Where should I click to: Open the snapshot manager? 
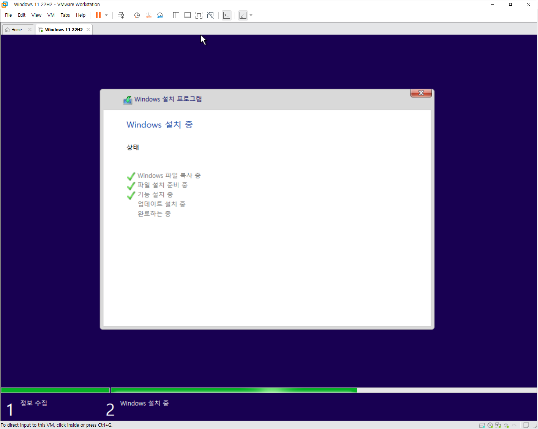(x=160, y=15)
